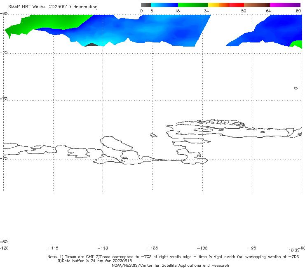Click the colorbar's maximum label '80'
This screenshot has width=305, height=268.
tap(298, 11)
